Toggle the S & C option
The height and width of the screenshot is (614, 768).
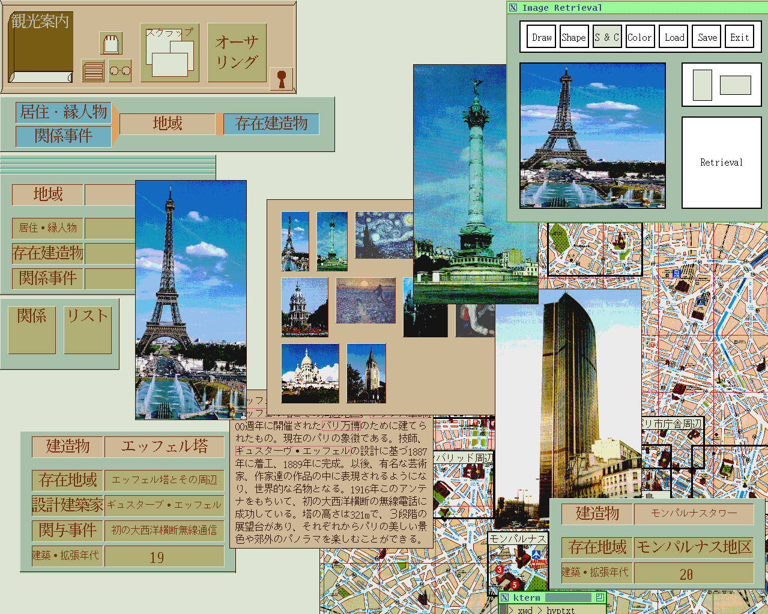point(607,37)
